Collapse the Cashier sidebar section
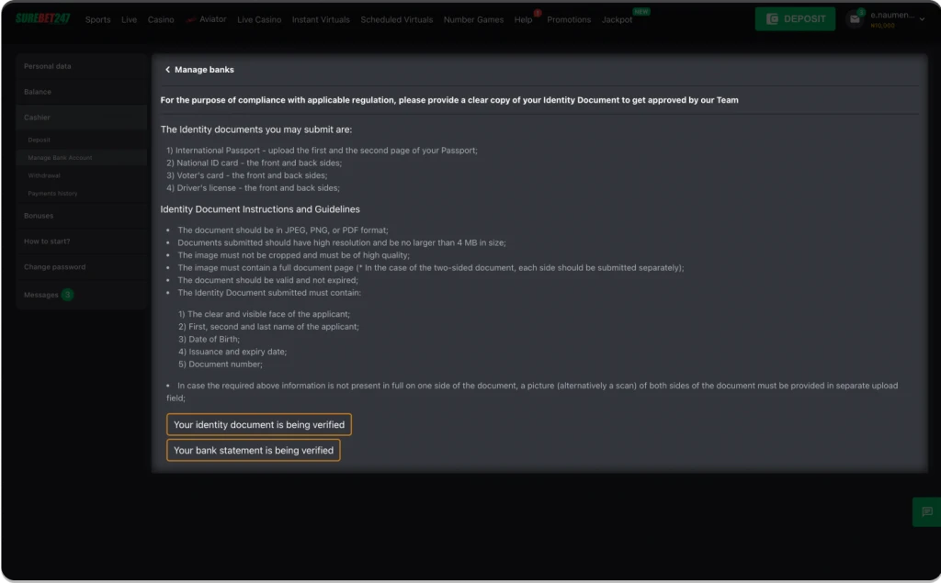Viewport: 941px width, 583px height. pos(38,118)
